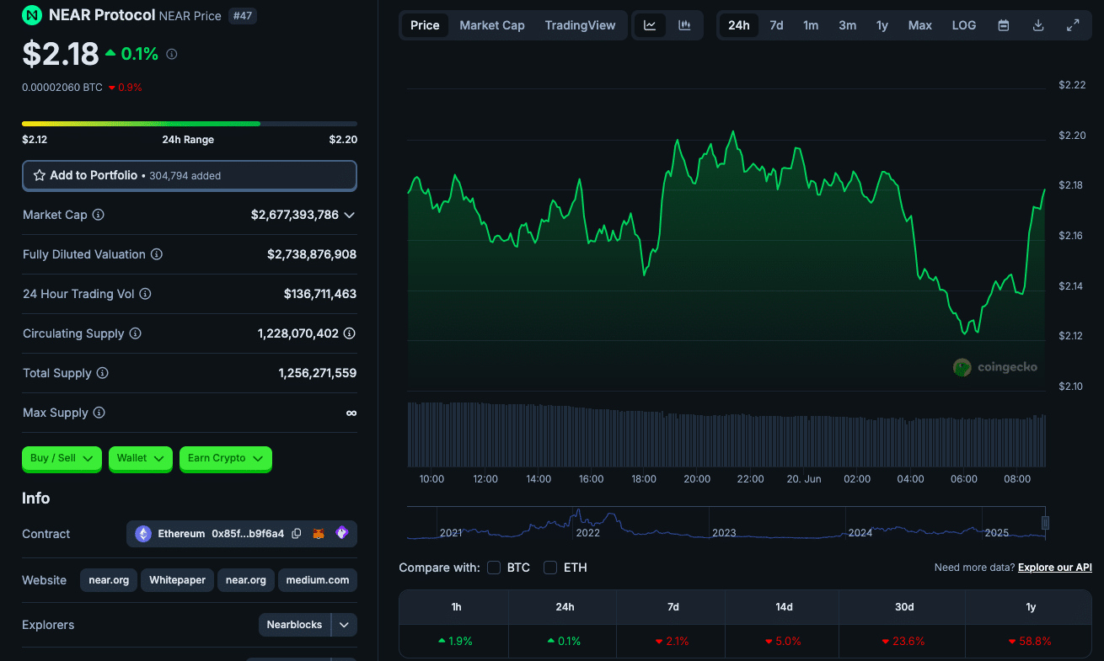Download chart data icon
This screenshot has width=1104, height=661.
1038,25
